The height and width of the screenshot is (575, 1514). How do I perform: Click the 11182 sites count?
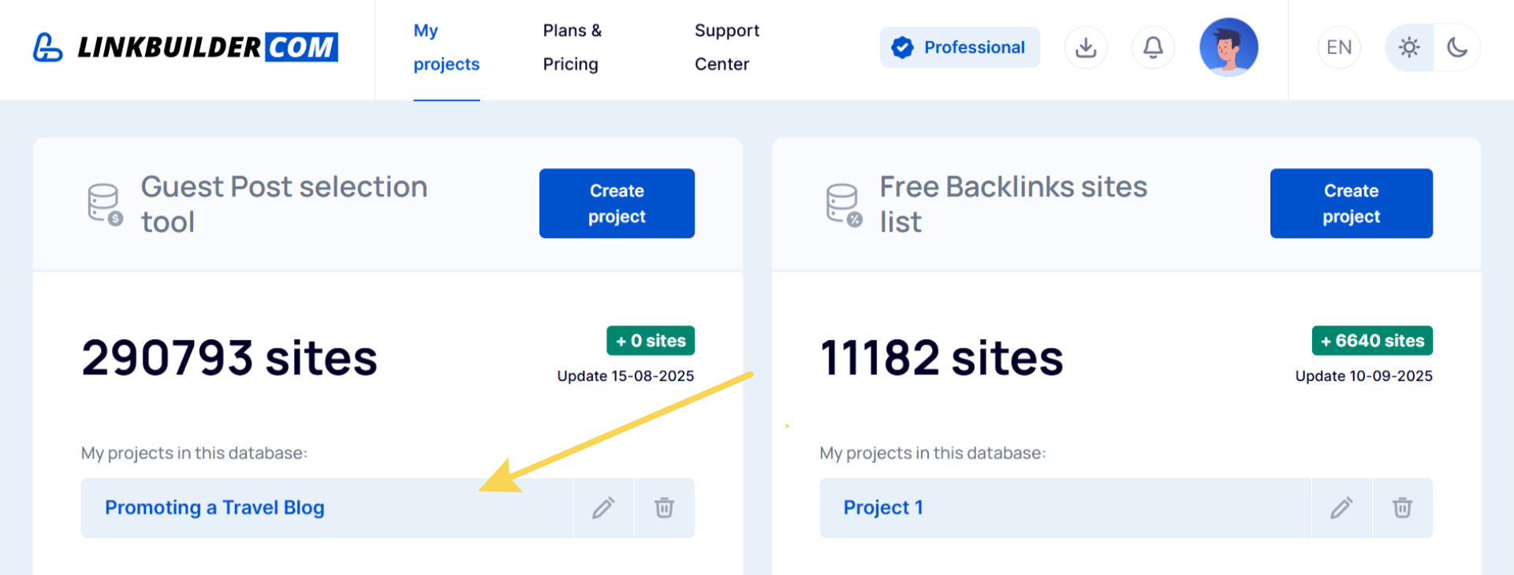tap(942, 358)
